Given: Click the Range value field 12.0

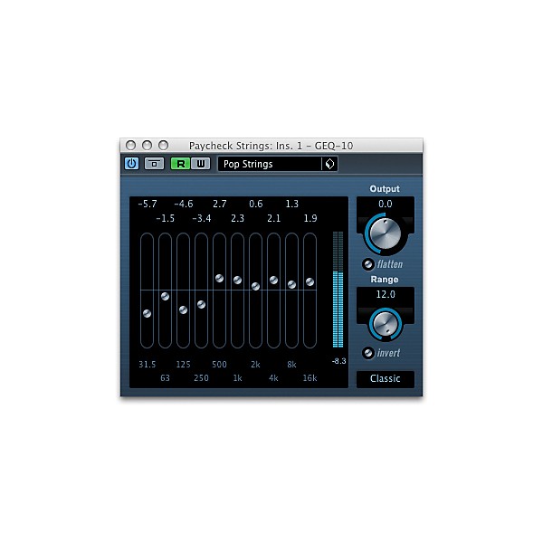Looking at the screenshot, I should [x=386, y=294].
